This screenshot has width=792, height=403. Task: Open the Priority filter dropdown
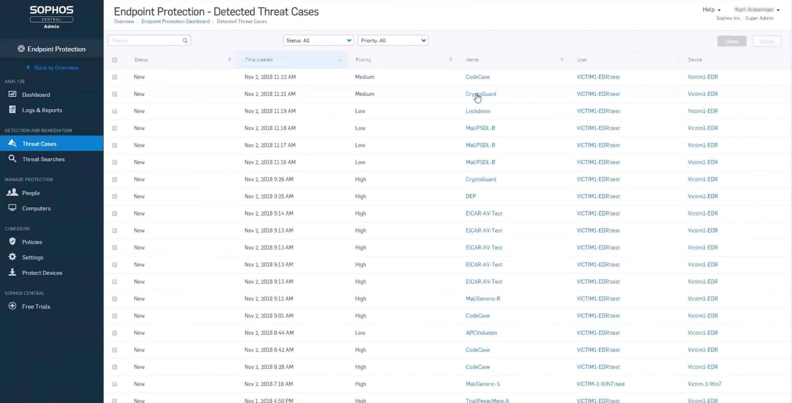pos(393,40)
